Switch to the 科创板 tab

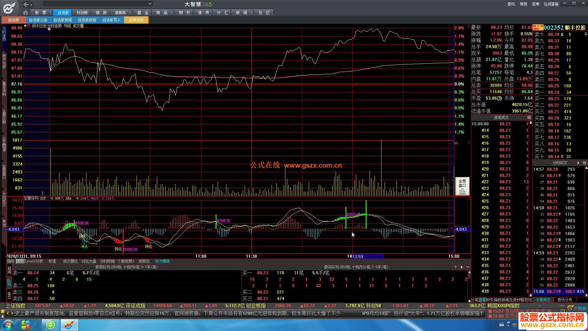82,13
